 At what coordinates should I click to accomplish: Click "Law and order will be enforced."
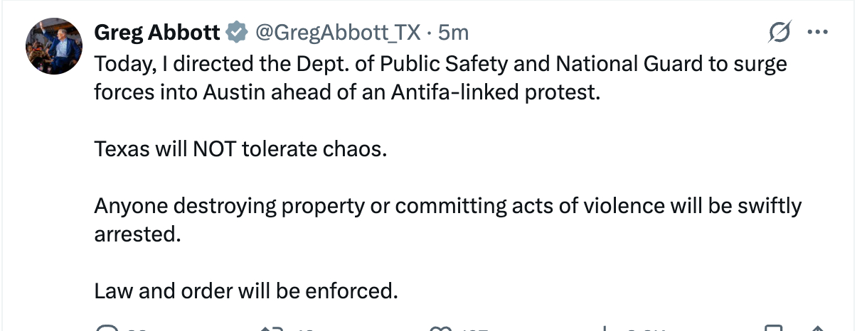(x=245, y=291)
